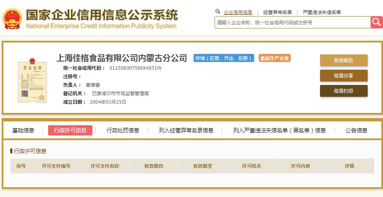Screen dimensions: 383x197
Task: Click the 有效期至 column header
Action: pos(203,166)
